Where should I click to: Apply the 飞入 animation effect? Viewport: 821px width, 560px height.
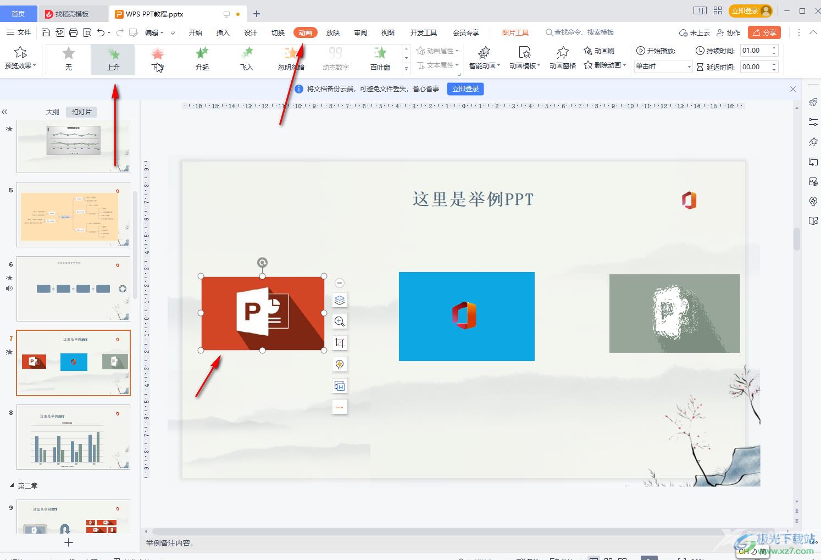point(247,59)
